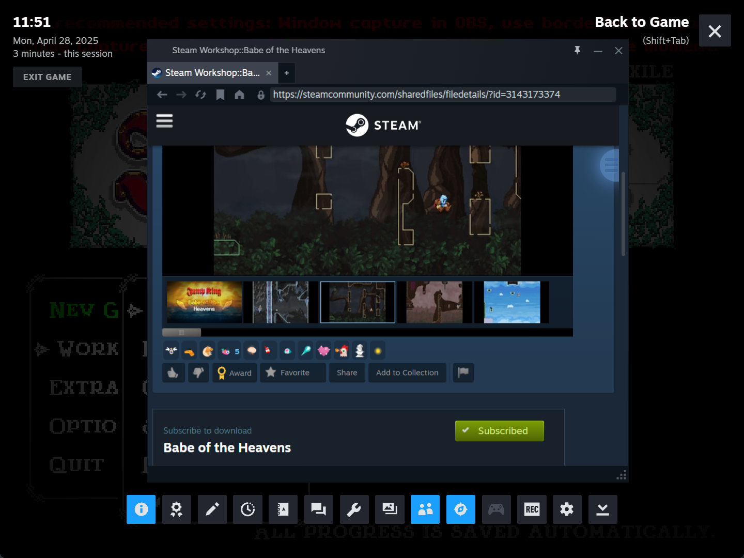Click the REC game recording icon
The image size is (744, 558).
click(532, 509)
